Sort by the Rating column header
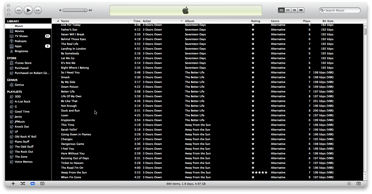The image size is (372, 194). click(260, 21)
